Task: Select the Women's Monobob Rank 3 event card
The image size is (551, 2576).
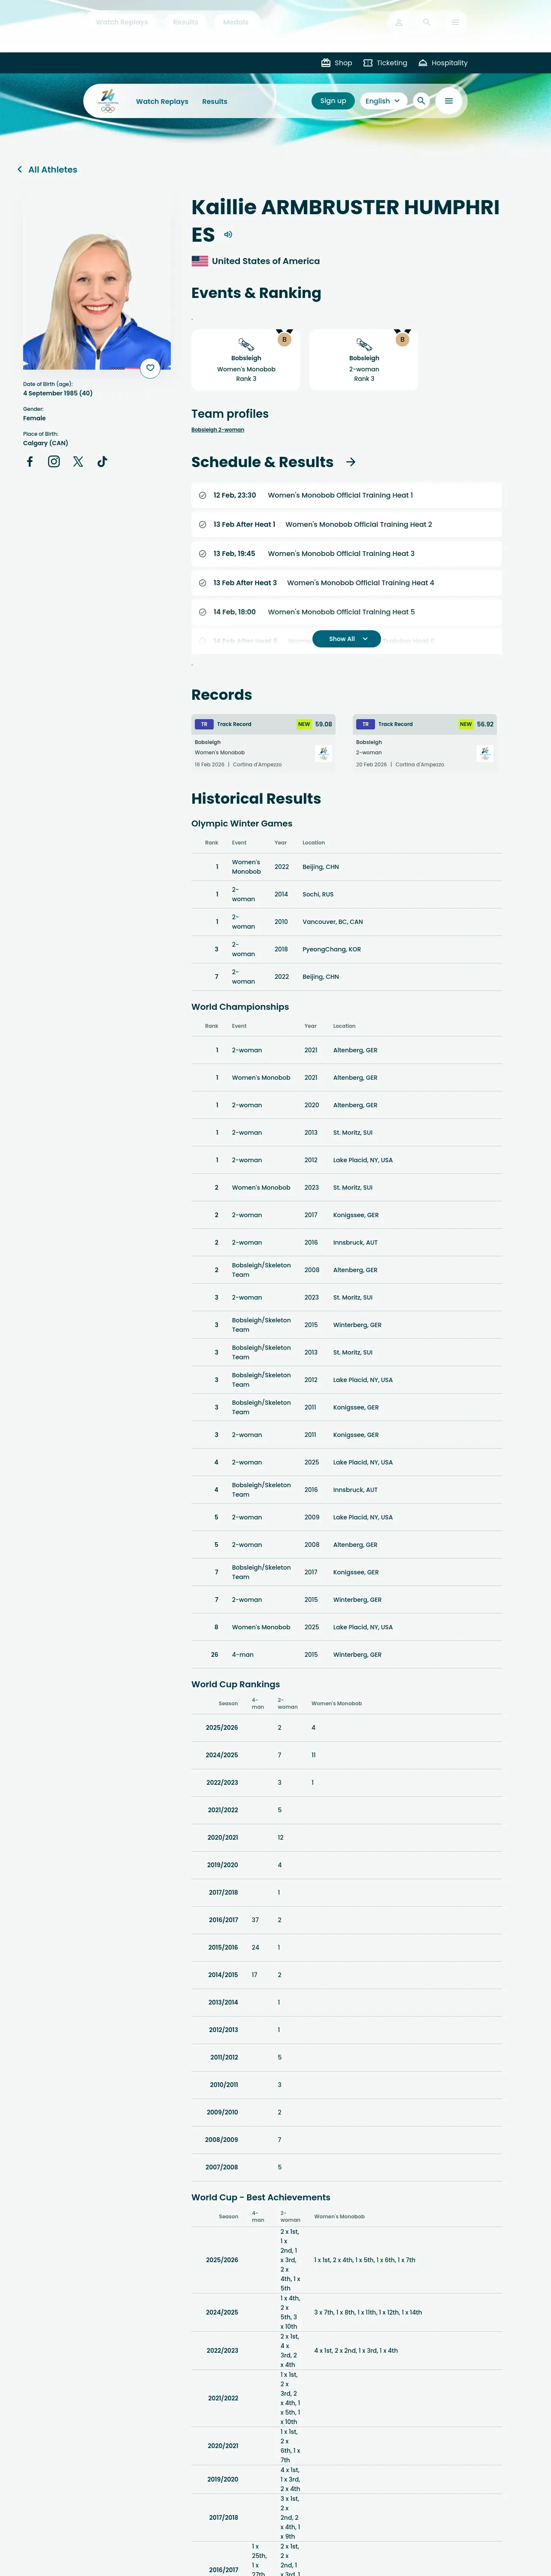Action: 246,360
